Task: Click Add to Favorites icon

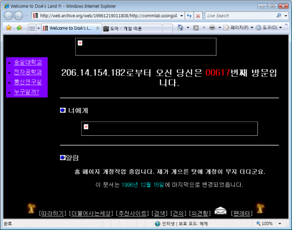Action: (19, 28)
